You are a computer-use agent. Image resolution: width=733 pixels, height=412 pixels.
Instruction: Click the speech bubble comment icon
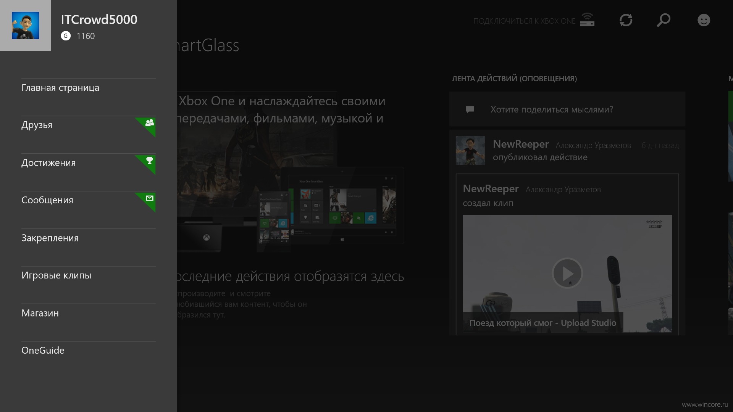point(470,110)
